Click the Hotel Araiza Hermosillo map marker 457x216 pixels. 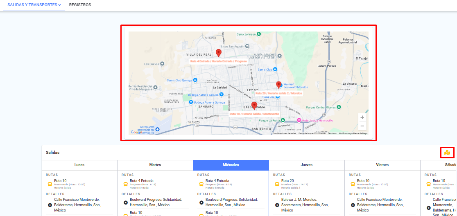tap(299, 120)
